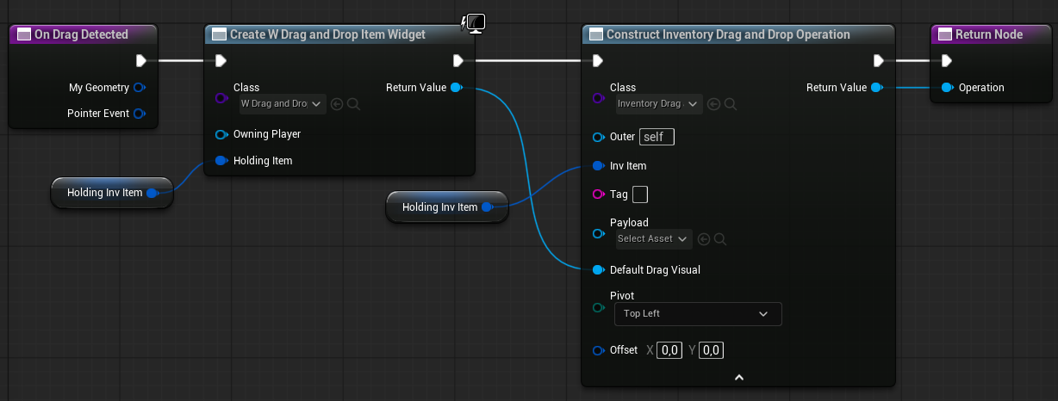Click the Operation pin on Return Node
This screenshot has height=401, width=1058.
[947, 88]
